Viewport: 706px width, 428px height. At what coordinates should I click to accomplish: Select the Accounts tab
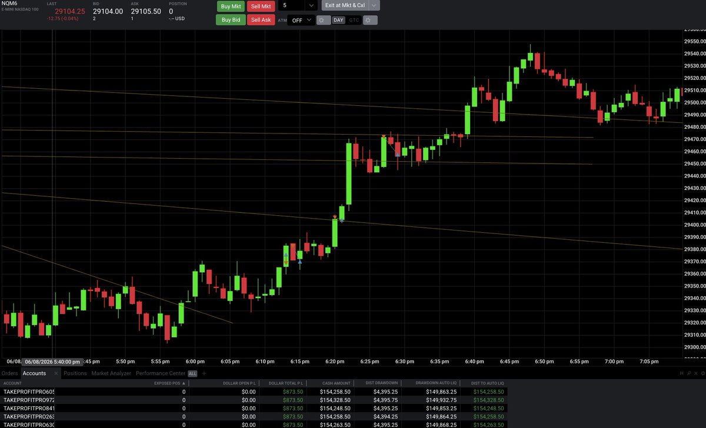click(x=34, y=373)
